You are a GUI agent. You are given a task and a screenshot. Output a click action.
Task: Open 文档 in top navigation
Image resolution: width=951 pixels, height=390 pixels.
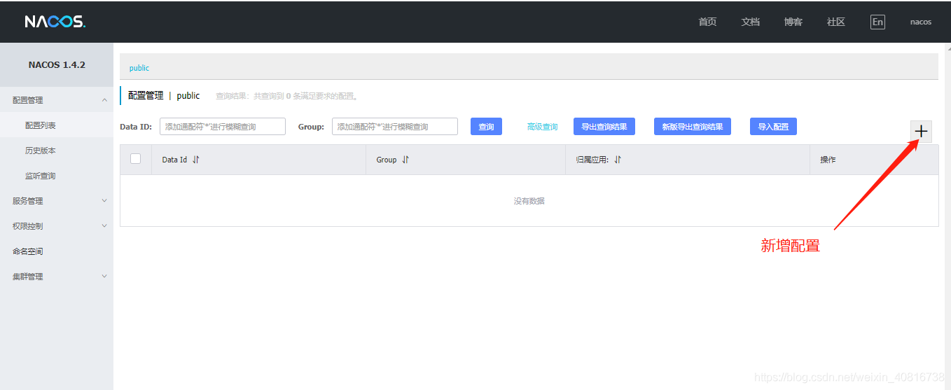point(750,22)
